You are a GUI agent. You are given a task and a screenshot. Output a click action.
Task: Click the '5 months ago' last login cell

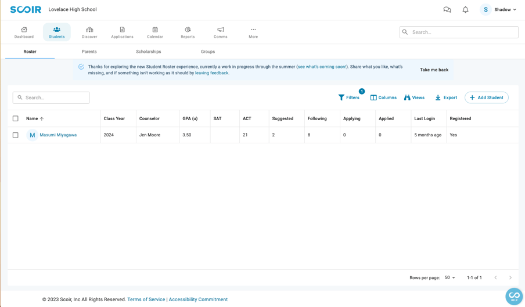point(428,135)
